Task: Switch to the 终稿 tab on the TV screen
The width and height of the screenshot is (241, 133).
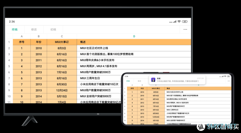Action: click(15, 29)
